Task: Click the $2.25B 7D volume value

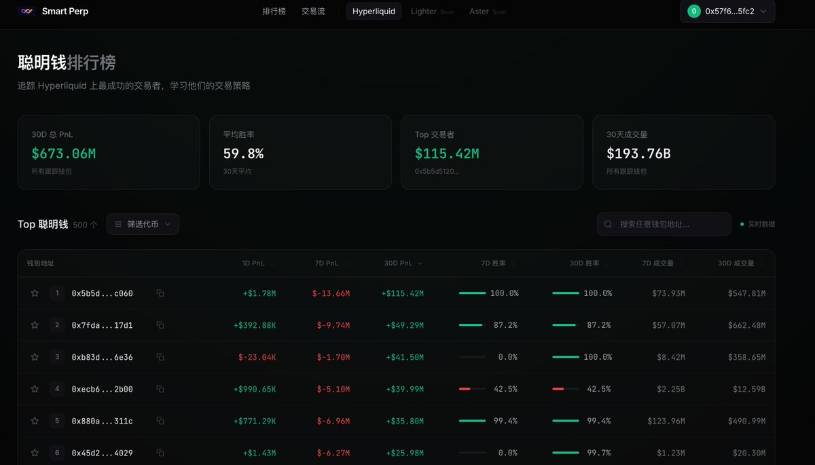Action: [x=670, y=389]
